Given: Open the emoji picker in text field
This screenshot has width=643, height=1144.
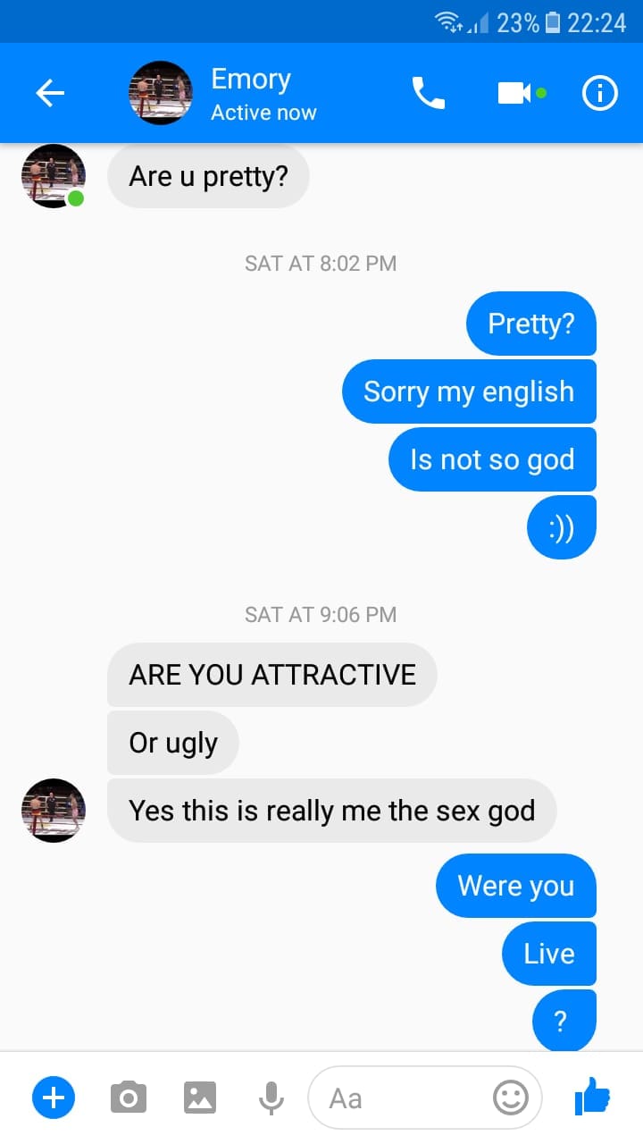Looking at the screenshot, I should (511, 1098).
